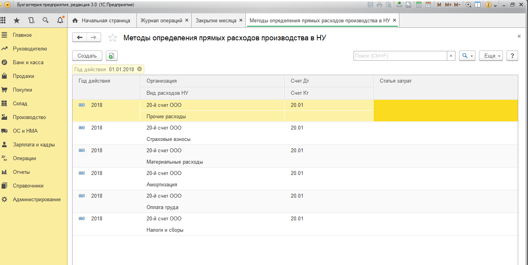Open notifications bell icon

point(60,20)
